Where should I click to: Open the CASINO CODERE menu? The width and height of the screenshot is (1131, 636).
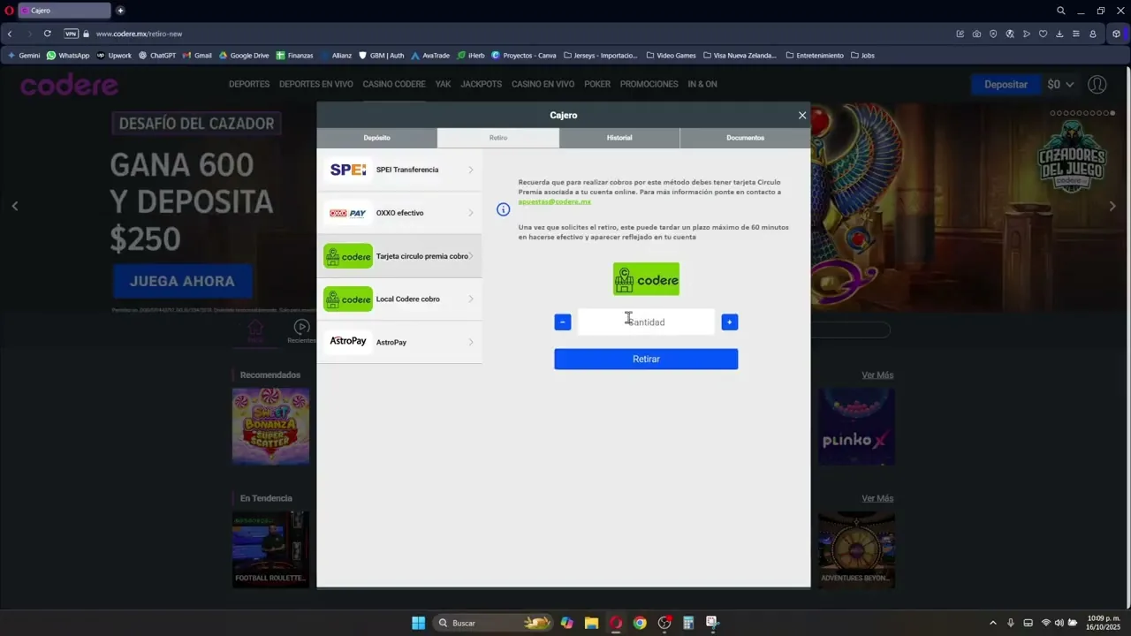point(394,84)
